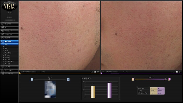Click the chart edit button in sidebar
The width and height of the screenshot is (183, 103).
pyautogui.click(x=9, y=70)
